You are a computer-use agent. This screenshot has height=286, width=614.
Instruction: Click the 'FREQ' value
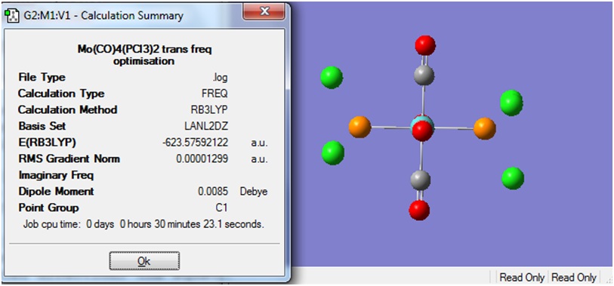click(x=214, y=94)
